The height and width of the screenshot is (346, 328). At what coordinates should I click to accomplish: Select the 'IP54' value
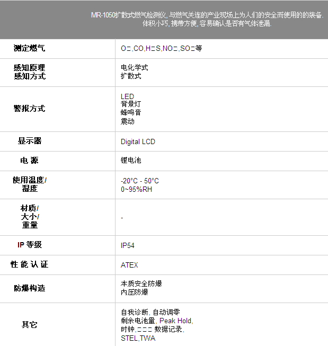click(x=128, y=246)
